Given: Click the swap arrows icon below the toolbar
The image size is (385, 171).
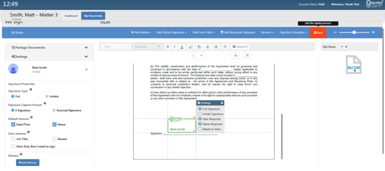Looking at the screenshot, I should pos(235,55).
